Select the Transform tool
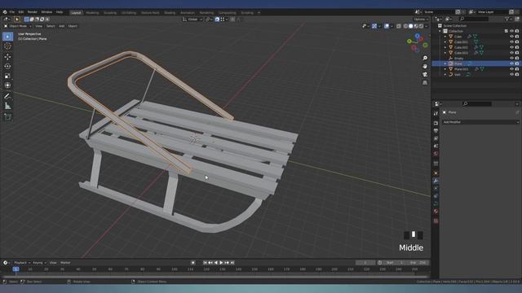The height and width of the screenshot is (293, 522). tap(7, 85)
